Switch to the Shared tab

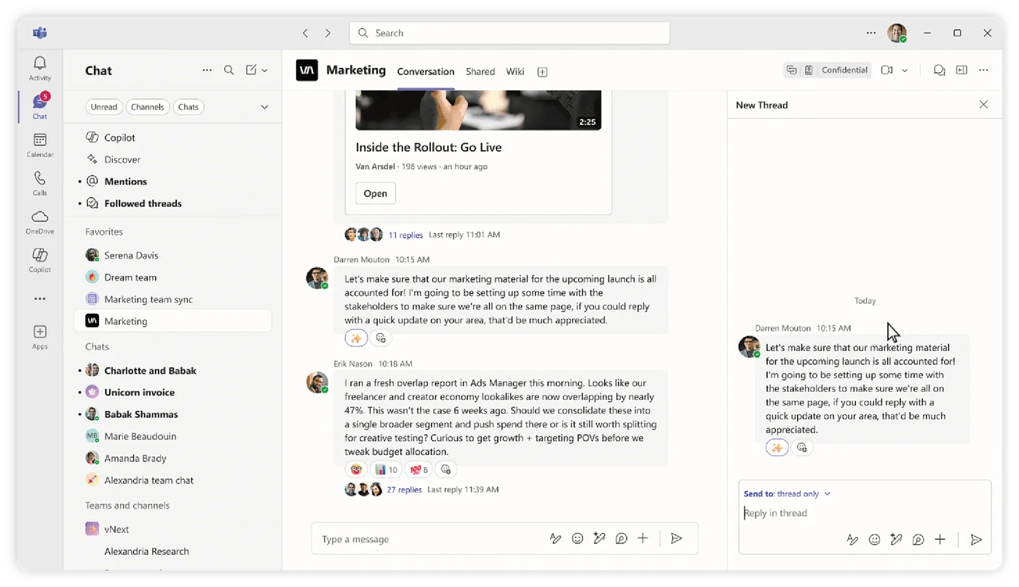(480, 71)
